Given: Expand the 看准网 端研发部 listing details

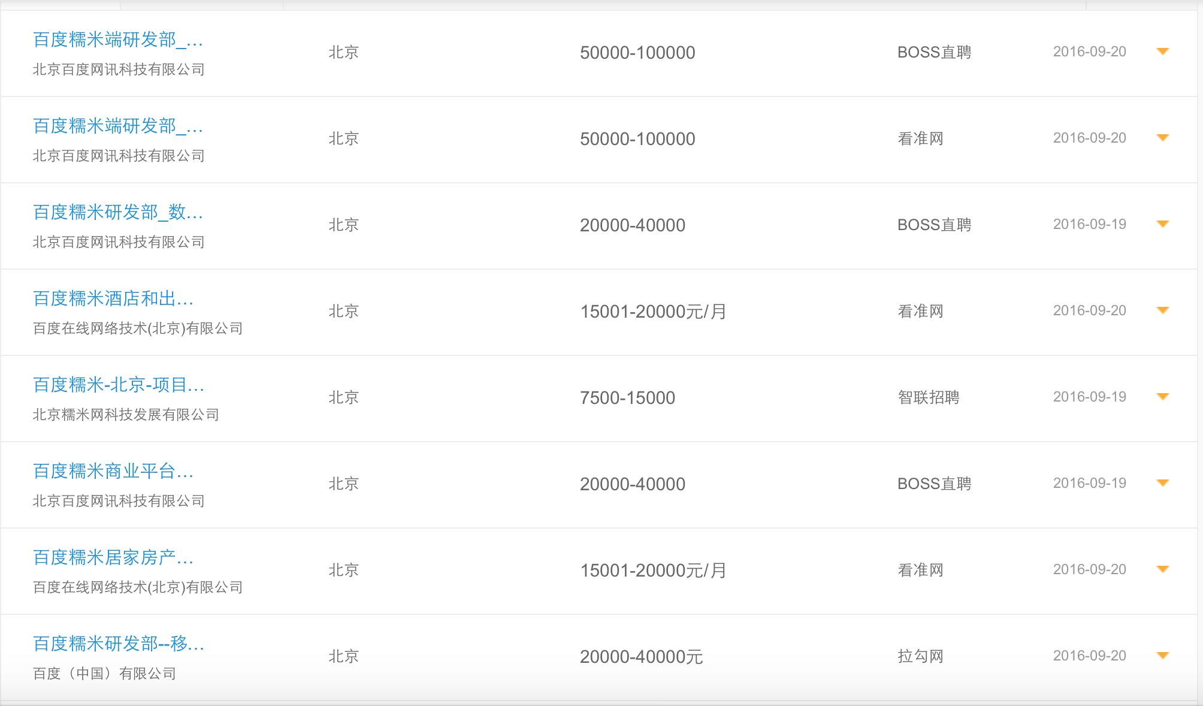Looking at the screenshot, I should click(x=1162, y=138).
